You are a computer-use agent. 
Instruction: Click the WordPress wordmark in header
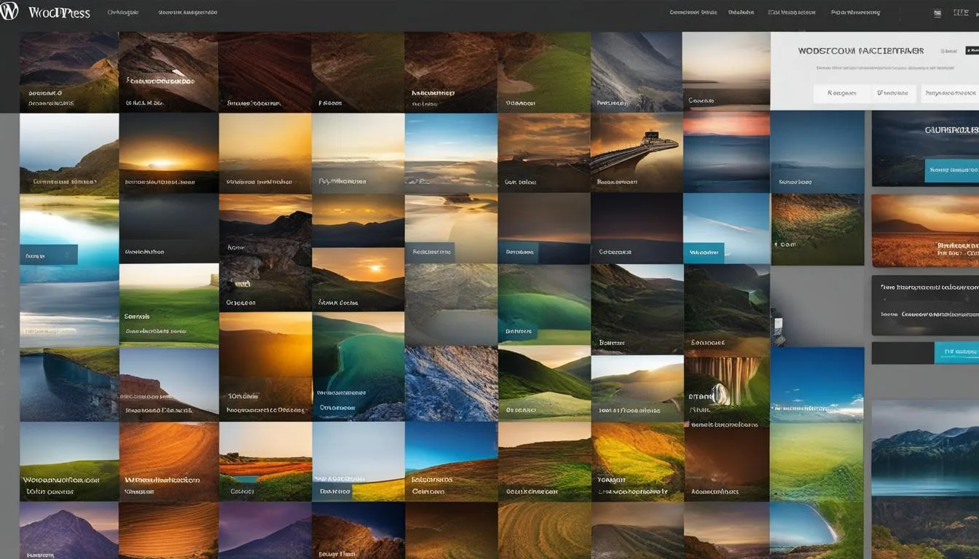click(60, 12)
